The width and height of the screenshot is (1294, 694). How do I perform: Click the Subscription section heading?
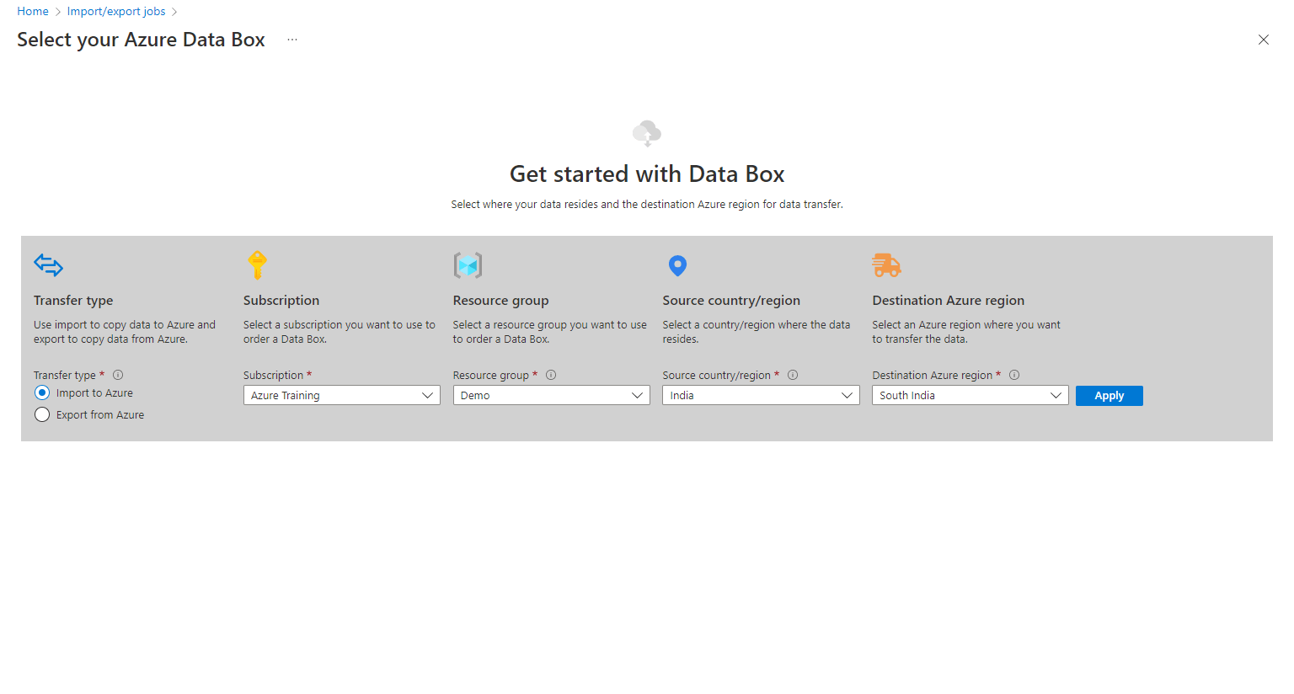(281, 301)
